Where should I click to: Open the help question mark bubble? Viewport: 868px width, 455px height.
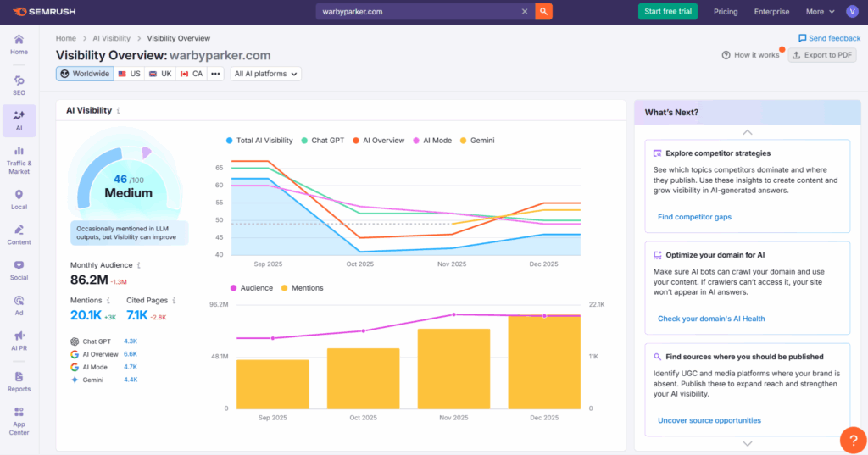[853, 441]
